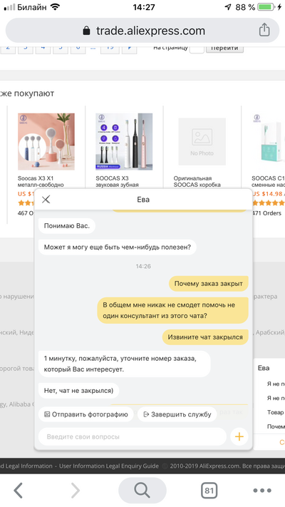This screenshot has height=507, width=285.
Task: Tap the trade.aliexpress.com address bar
Action: 142,31
